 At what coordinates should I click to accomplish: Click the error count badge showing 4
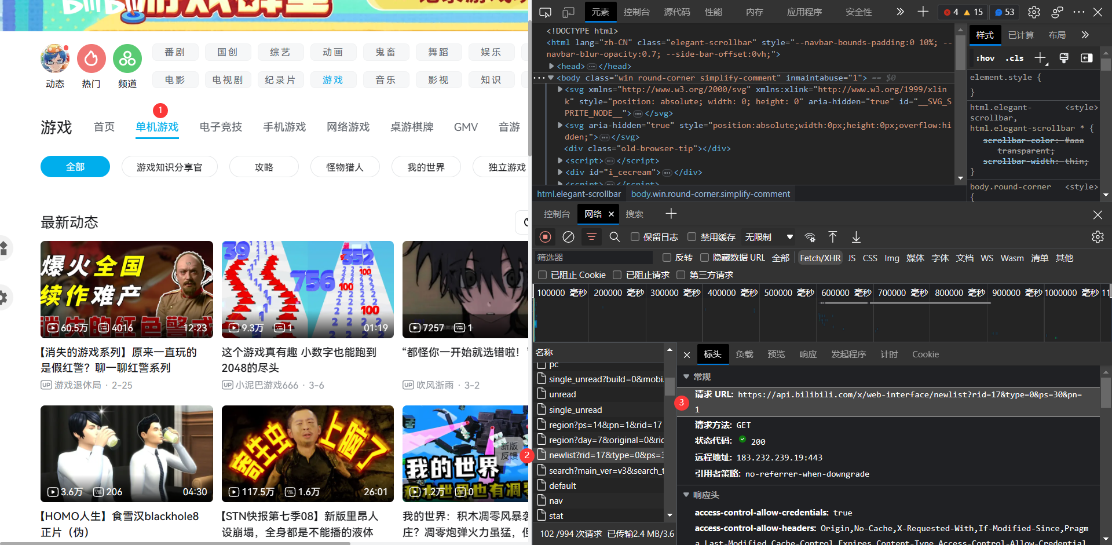950,12
